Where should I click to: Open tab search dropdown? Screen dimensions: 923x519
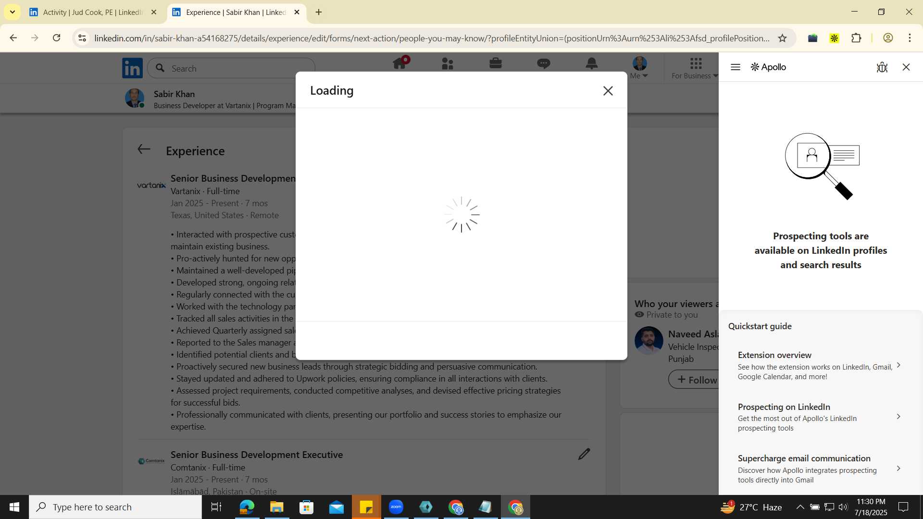point(12,12)
